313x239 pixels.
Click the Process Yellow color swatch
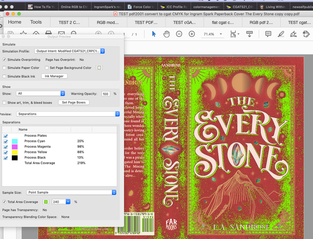tap(15, 152)
